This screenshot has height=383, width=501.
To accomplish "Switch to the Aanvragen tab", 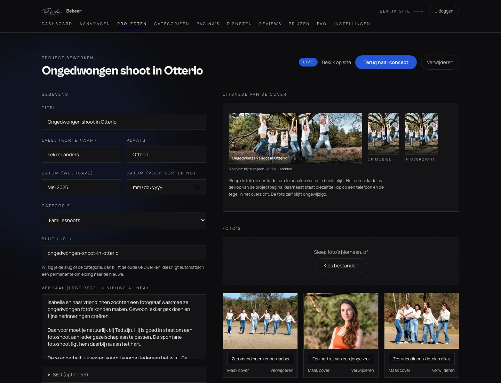I will coord(95,24).
